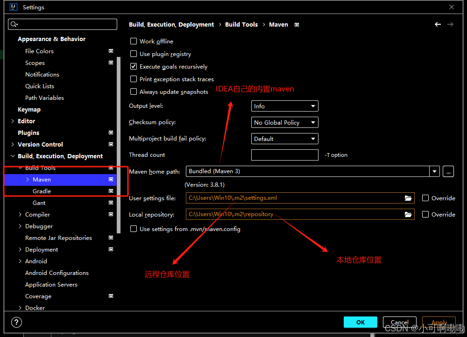Screen dimensions: 467x337
Task: Click Build, Execution, Deployment breadcrumb
Action: coord(171,24)
